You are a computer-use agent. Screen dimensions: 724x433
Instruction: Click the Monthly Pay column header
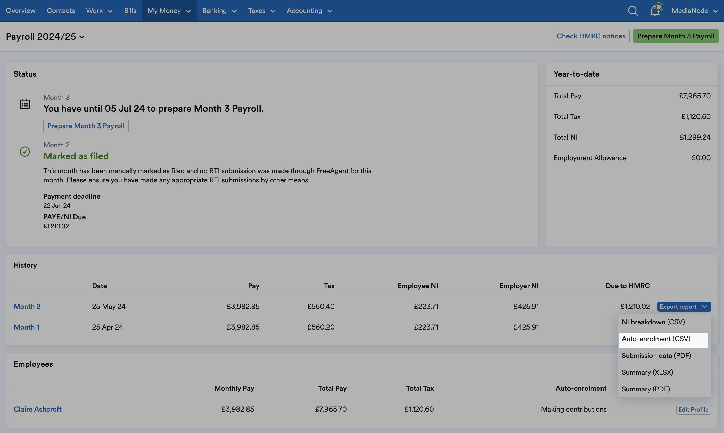pos(234,388)
